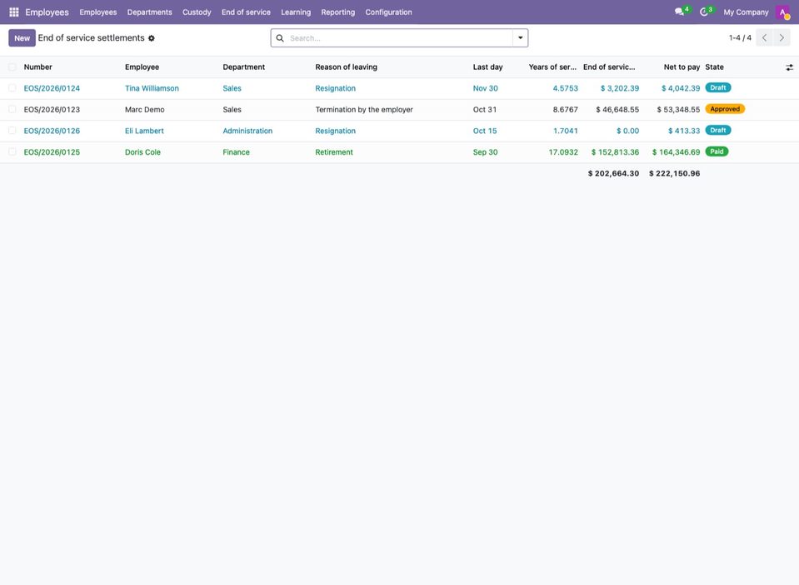Image resolution: width=799 pixels, height=585 pixels.
Task: Open the Reporting menu
Action: (x=337, y=12)
